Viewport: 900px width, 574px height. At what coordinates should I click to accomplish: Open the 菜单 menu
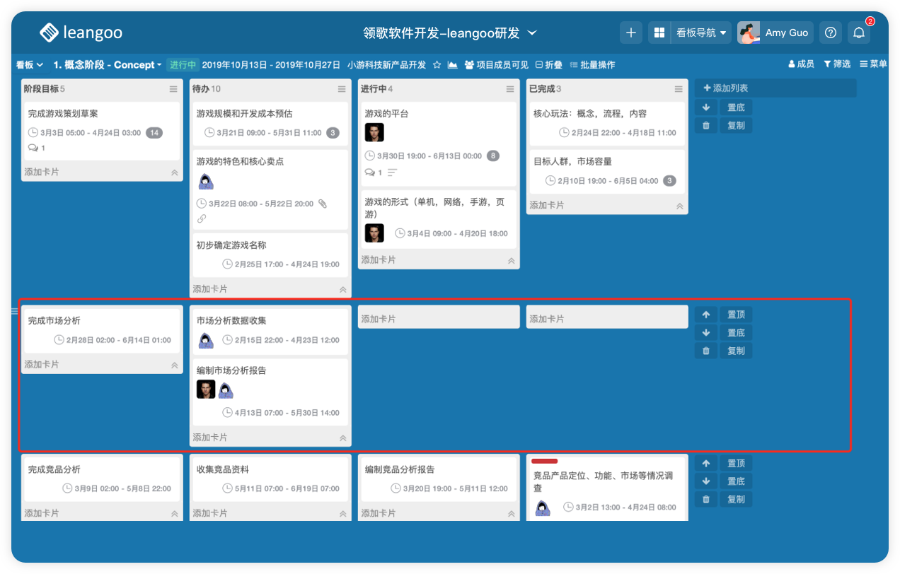pyautogui.click(x=873, y=64)
